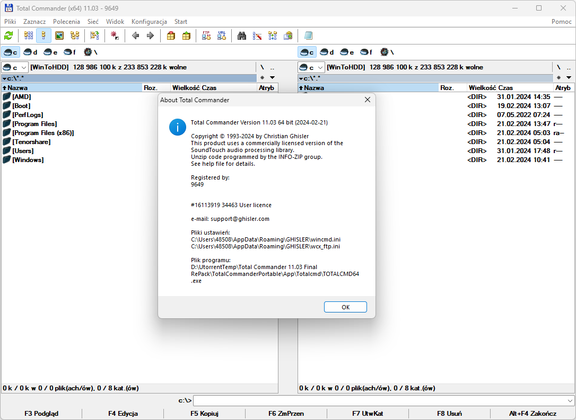The image size is (576, 420).
Task: Click into the command line input field
Action: (380, 400)
